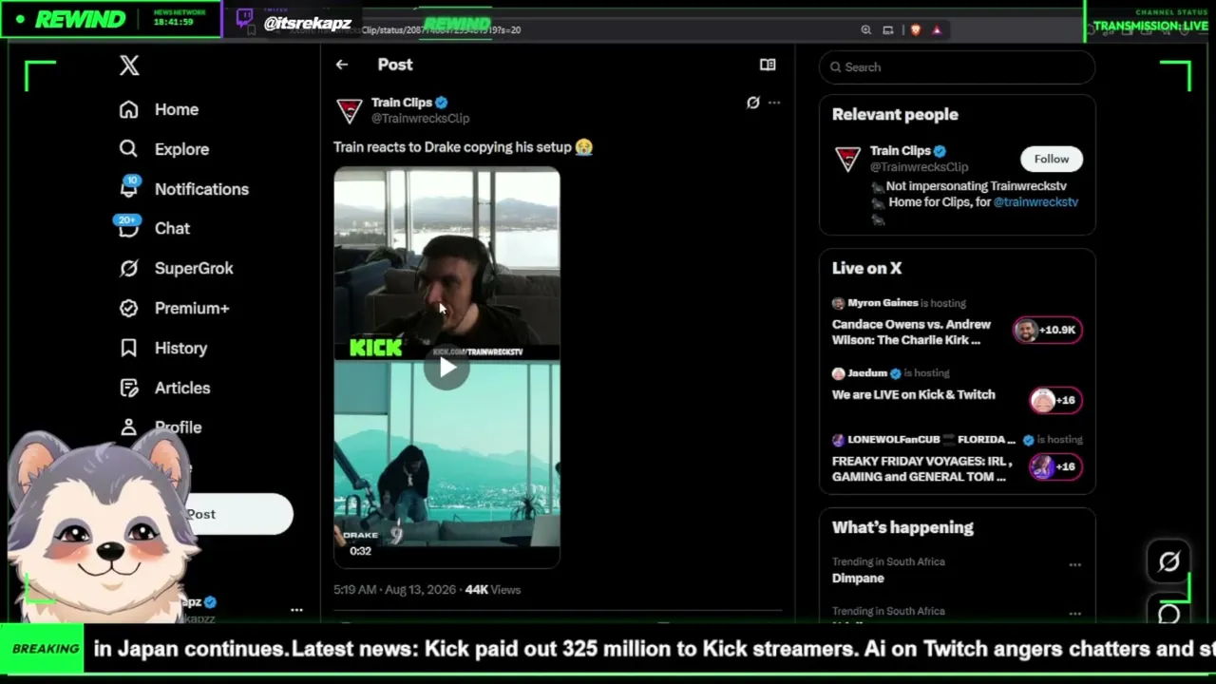
Task: Play the Train reacts video
Action: click(x=446, y=369)
